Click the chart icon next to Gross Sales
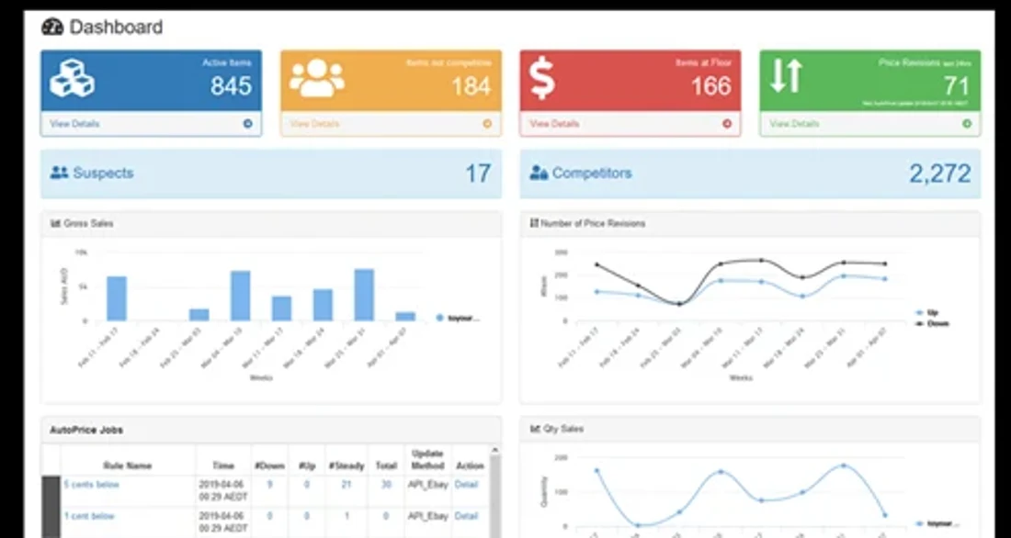Screen dimensions: 1011x538 point(55,224)
